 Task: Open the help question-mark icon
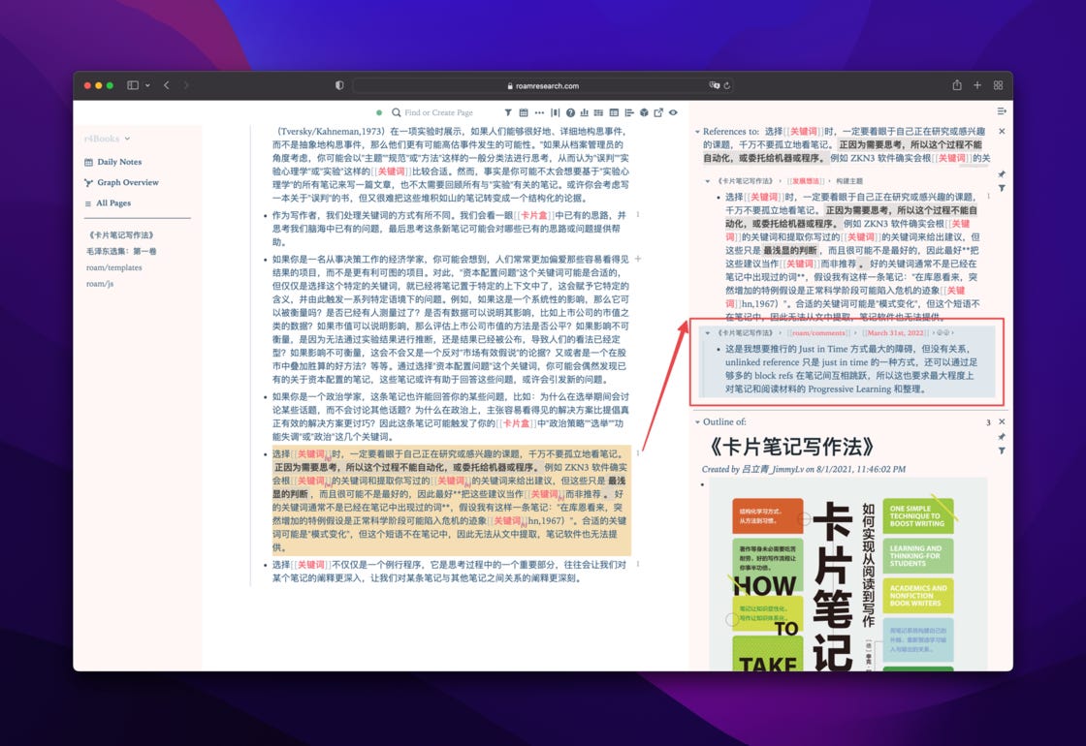(570, 112)
